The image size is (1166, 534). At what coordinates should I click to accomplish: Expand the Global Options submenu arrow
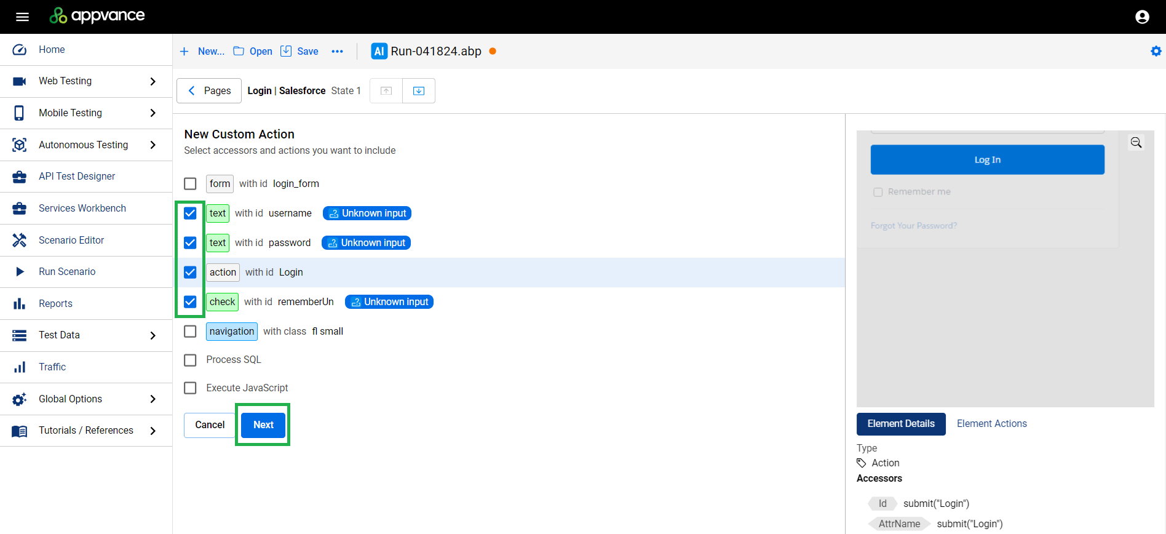pos(153,399)
